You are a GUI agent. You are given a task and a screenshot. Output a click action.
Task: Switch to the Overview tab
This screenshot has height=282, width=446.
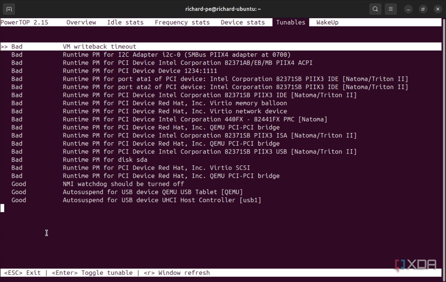point(81,22)
